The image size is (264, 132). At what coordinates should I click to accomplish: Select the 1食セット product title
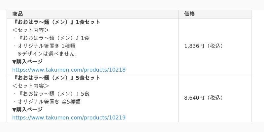click(56, 22)
